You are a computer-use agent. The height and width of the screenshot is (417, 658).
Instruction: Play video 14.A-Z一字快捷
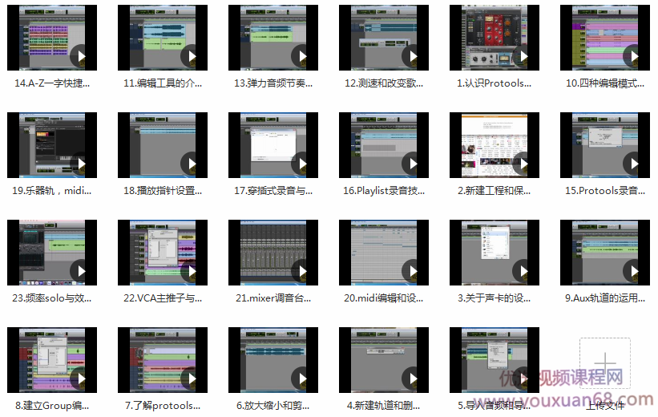point(79,55)
